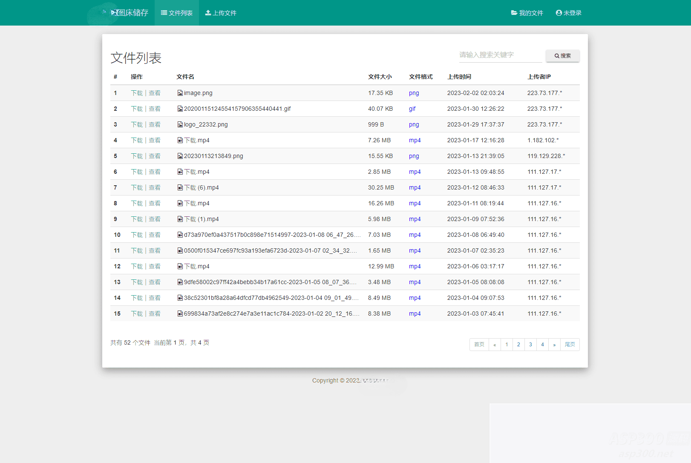Click the video icon beside 下载 (1).mp4

(180, 219)
